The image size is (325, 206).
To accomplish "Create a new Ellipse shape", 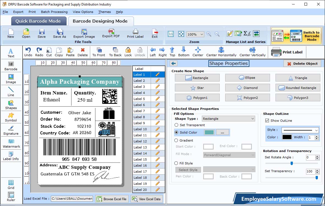I will [x=247, y=78].
